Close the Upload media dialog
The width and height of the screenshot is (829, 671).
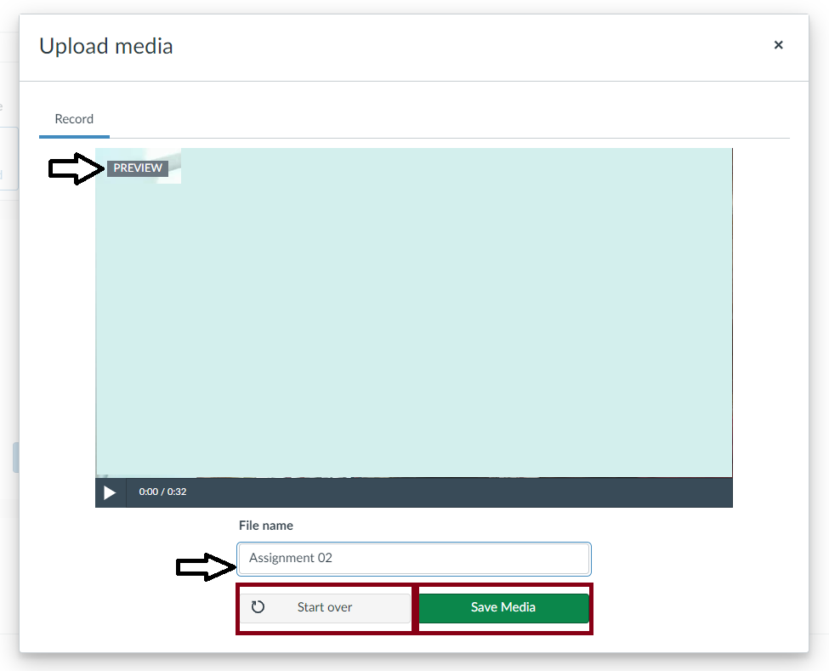point(778,45)
